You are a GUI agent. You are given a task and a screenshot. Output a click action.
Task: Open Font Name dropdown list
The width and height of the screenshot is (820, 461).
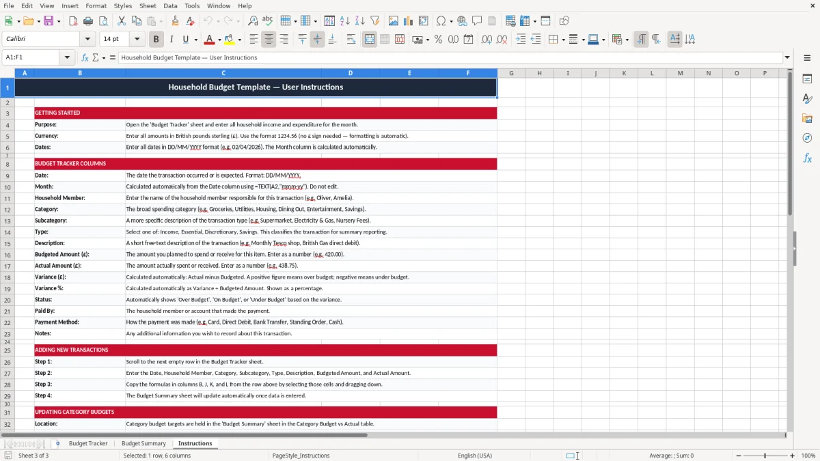[87, 39]
